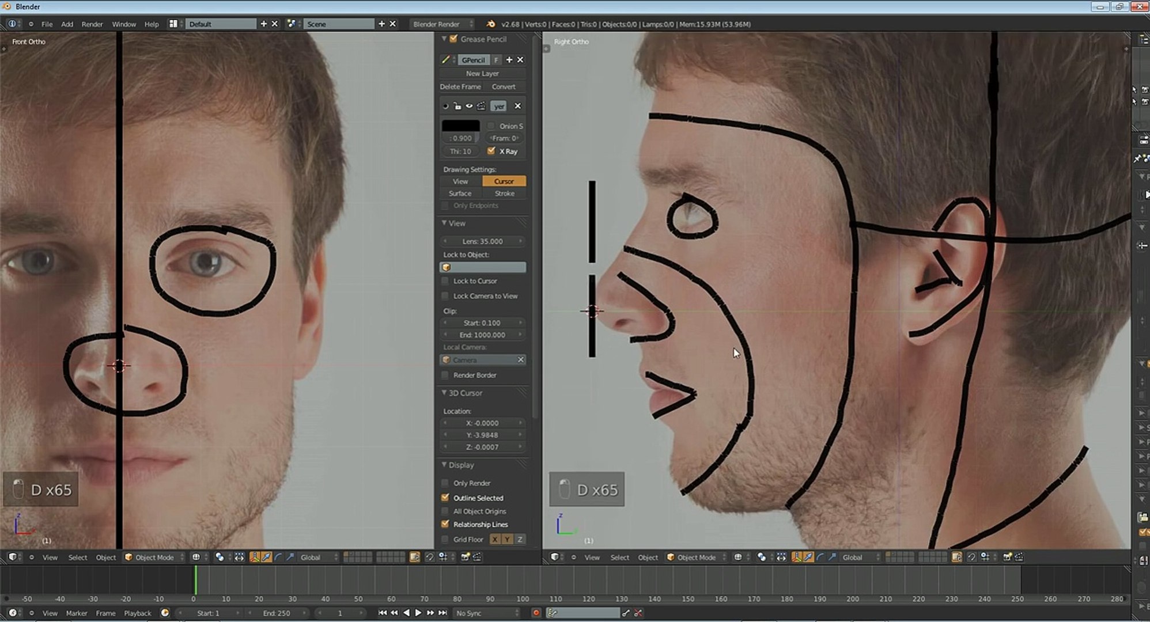Click the scale manipulator icon in the left header

pos(290,557)
